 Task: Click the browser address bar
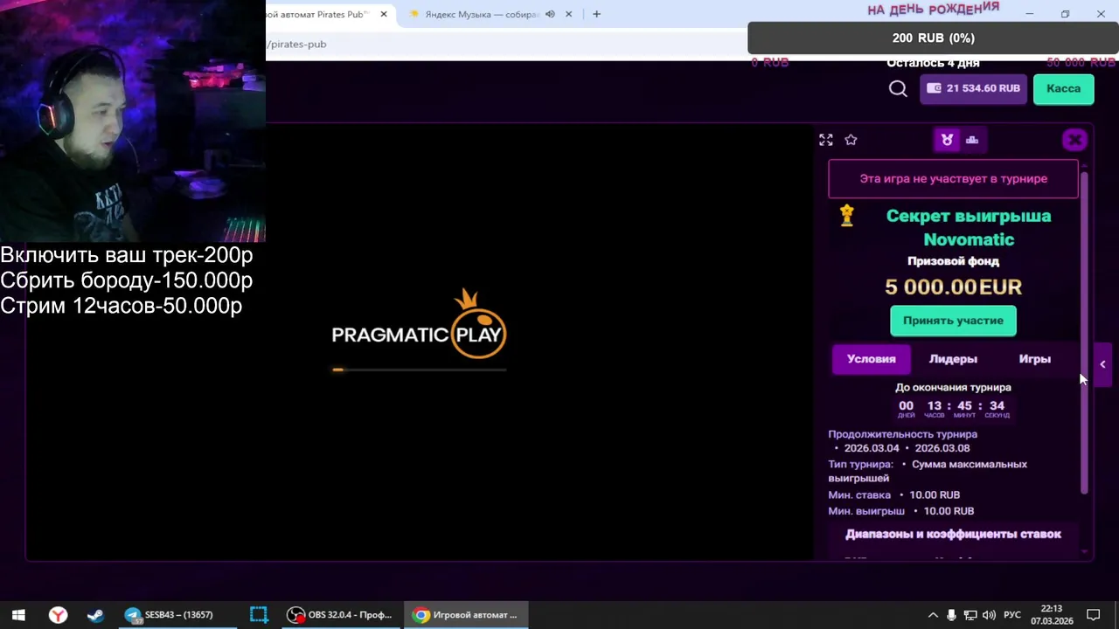pos(507,44)
